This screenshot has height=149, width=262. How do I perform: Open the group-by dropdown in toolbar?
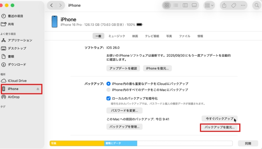(209, 5)
